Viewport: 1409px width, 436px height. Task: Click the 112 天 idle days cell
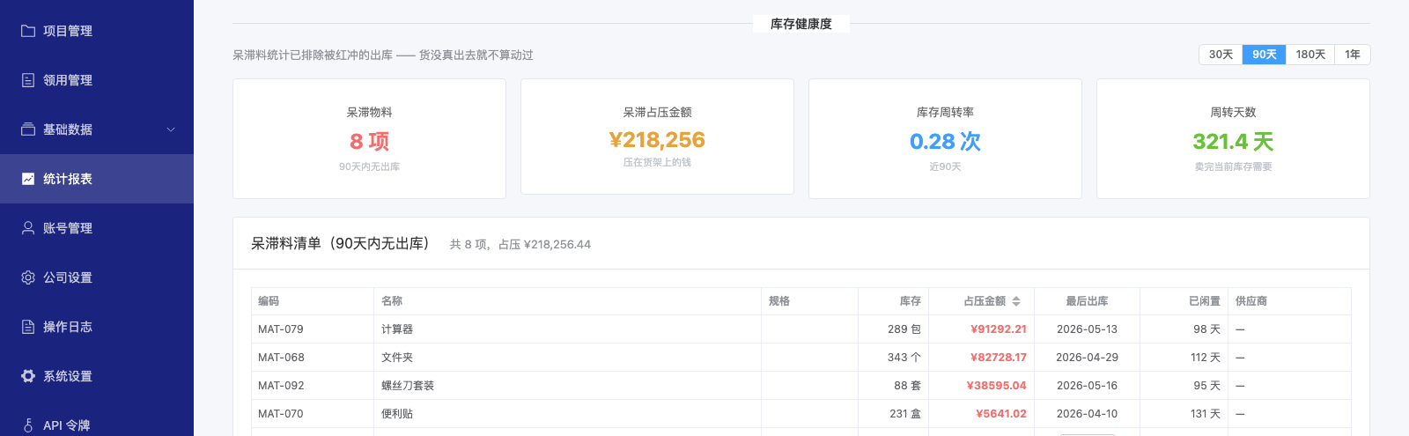[x=1184, y=358]
